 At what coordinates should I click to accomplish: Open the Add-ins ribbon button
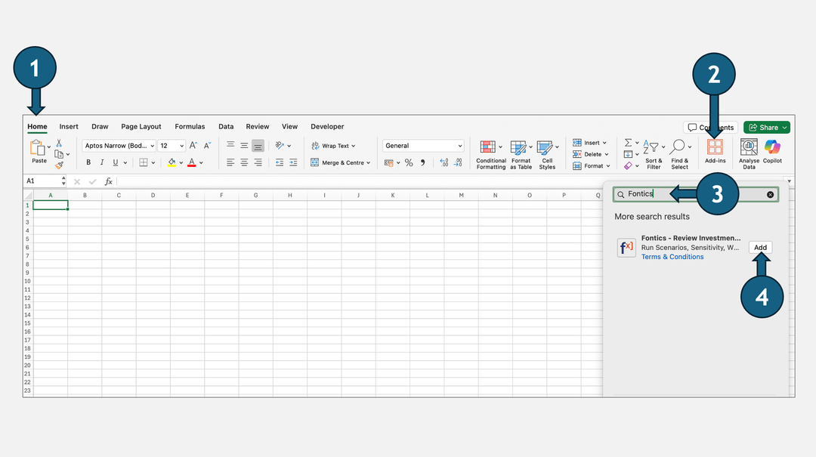pos(715,150)
